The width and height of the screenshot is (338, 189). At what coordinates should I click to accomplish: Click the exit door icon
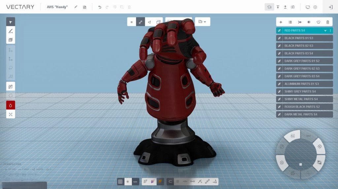(x=330, y=7)
